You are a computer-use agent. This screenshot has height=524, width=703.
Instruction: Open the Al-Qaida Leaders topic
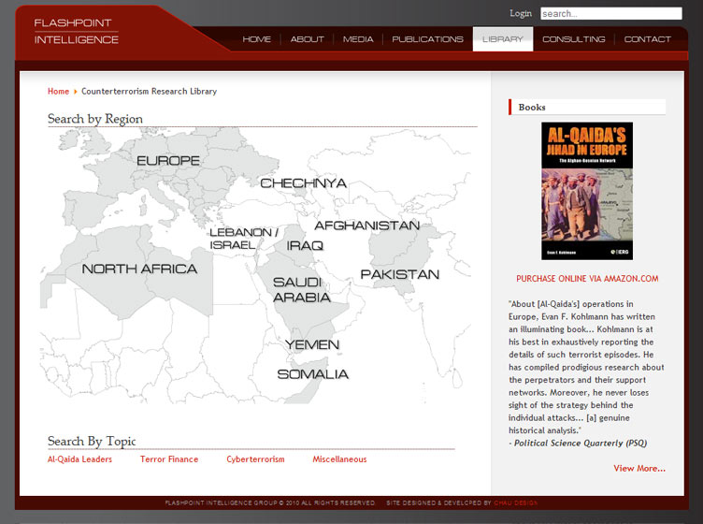click(79, 459)
